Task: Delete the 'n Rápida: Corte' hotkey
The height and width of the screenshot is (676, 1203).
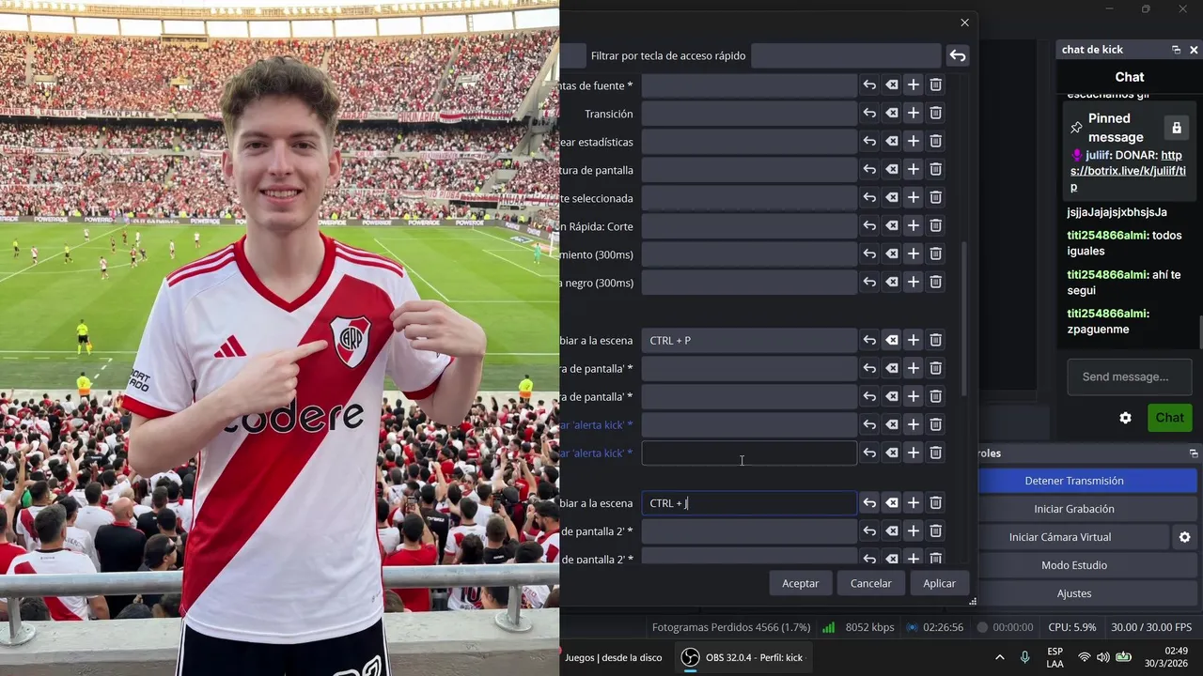Action: pyautogui.click(x=936, y=226)
